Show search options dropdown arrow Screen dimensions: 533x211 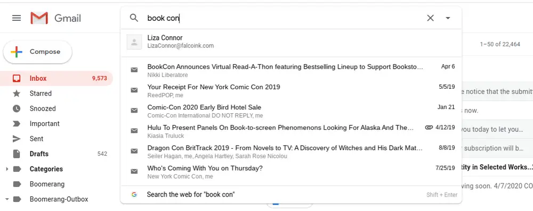(448, 18)
